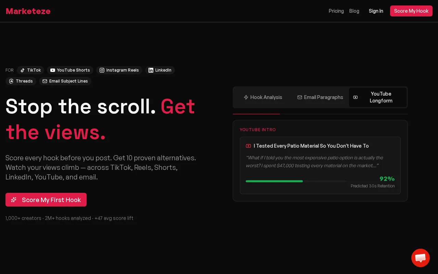
Task: Select the YouTube Longform tab
Action: pos(378,97)
